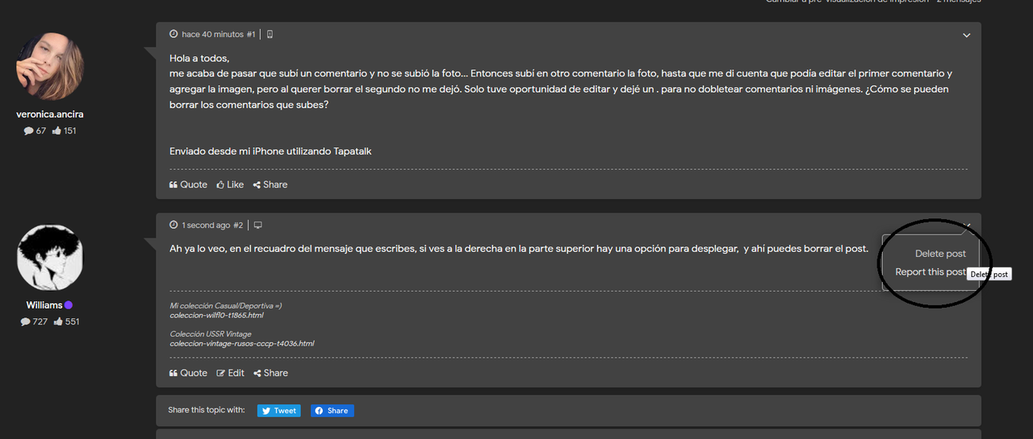The height and width of the screenshot is (439, 1033).
Task: Open post number #2 permalink
Action: (x=238, y=226)
